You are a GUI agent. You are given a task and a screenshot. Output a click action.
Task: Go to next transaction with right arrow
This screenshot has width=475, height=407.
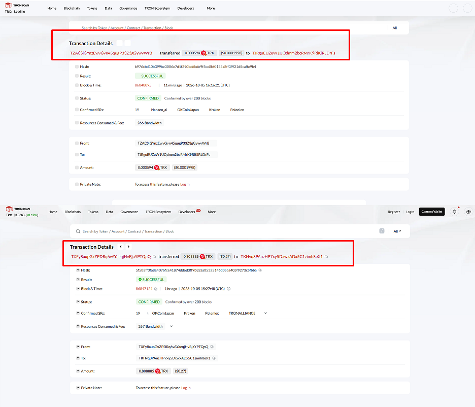[128, 247]
